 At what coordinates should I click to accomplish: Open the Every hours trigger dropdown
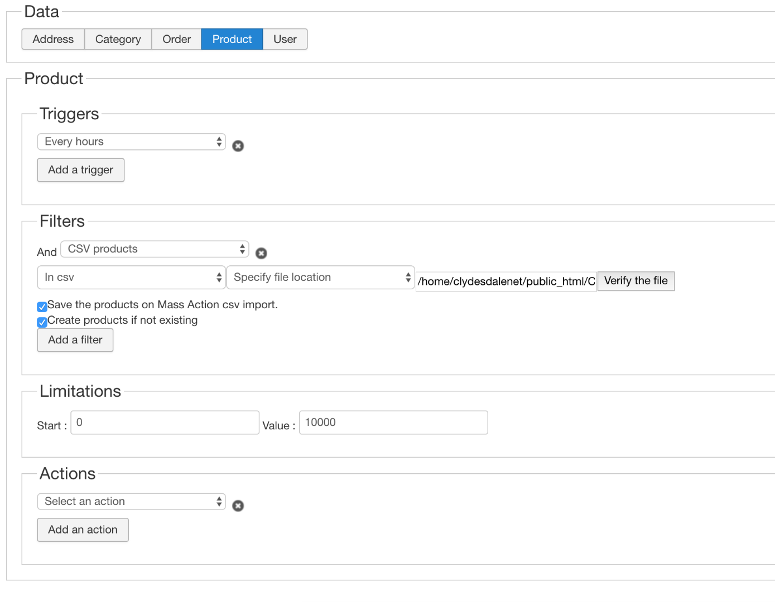tap(131, 142)
